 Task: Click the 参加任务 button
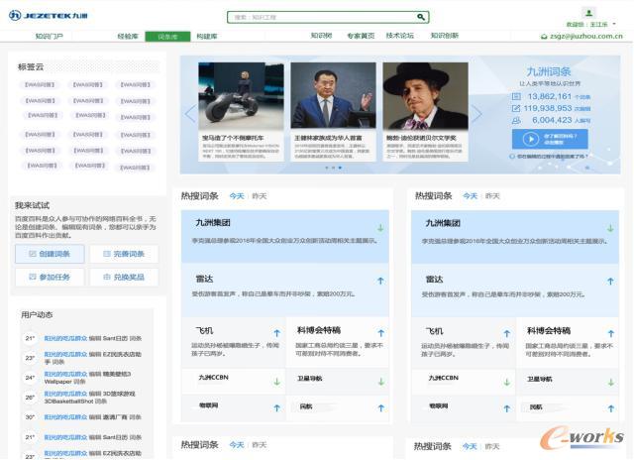50,278
